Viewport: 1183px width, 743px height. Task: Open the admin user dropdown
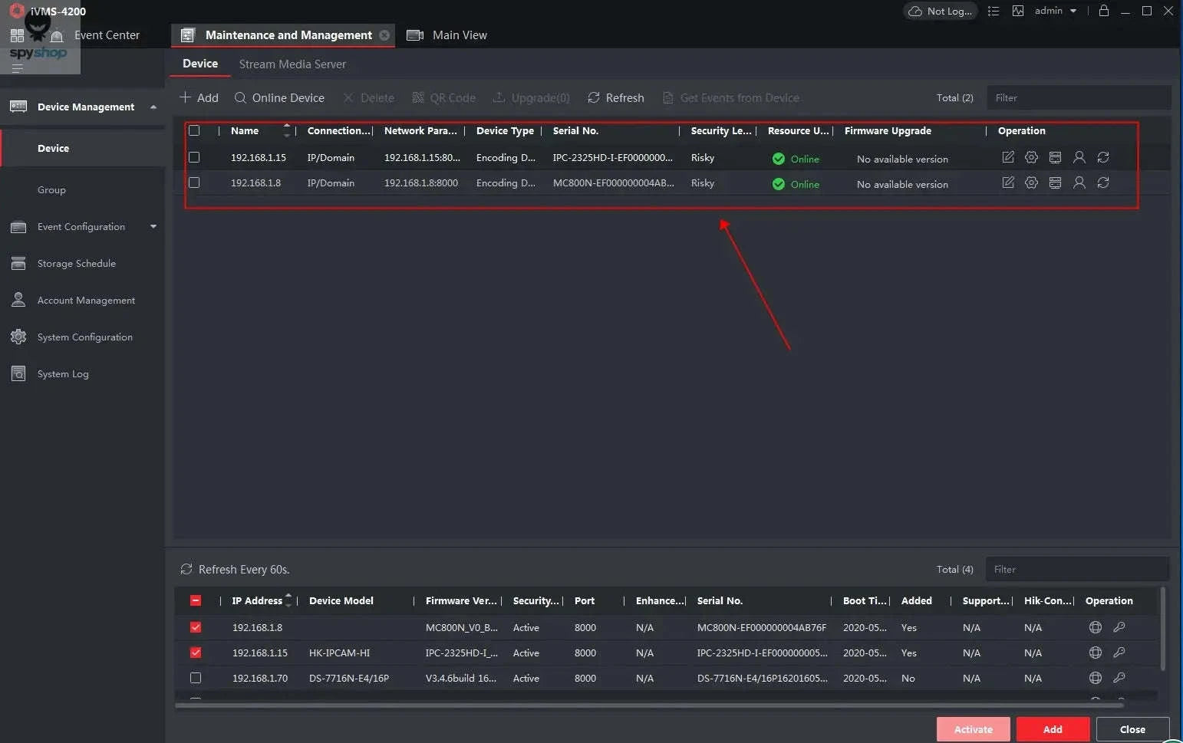coord(1056,11)
